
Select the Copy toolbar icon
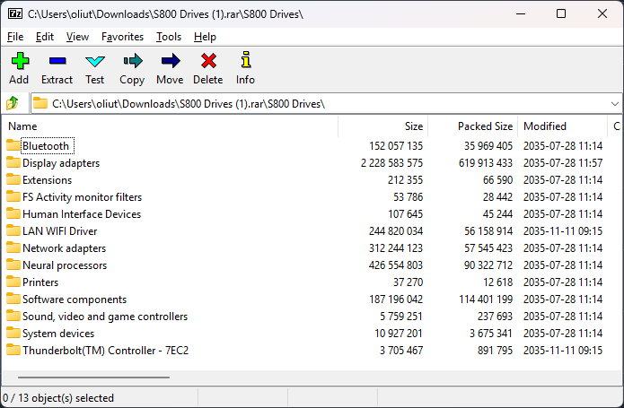coord(132,61)
